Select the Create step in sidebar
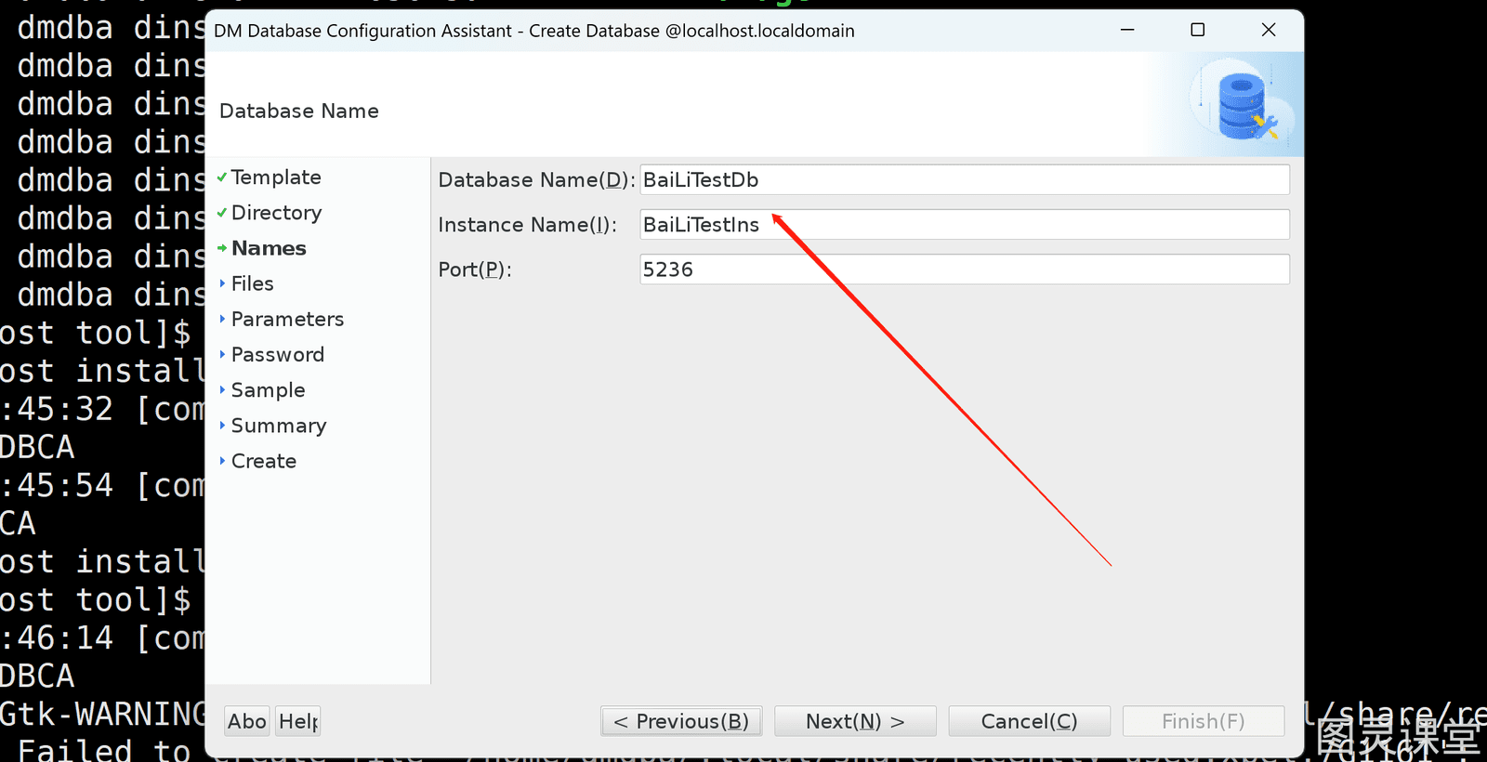Screen dimensions: 1487x762 pyautogui.click(x=264, y=461)
